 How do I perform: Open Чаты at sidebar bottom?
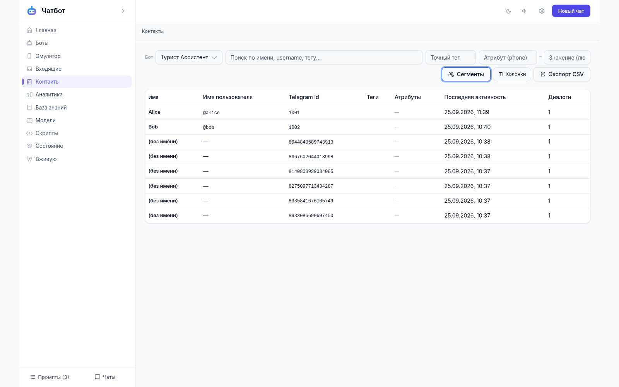pos(105,377)
